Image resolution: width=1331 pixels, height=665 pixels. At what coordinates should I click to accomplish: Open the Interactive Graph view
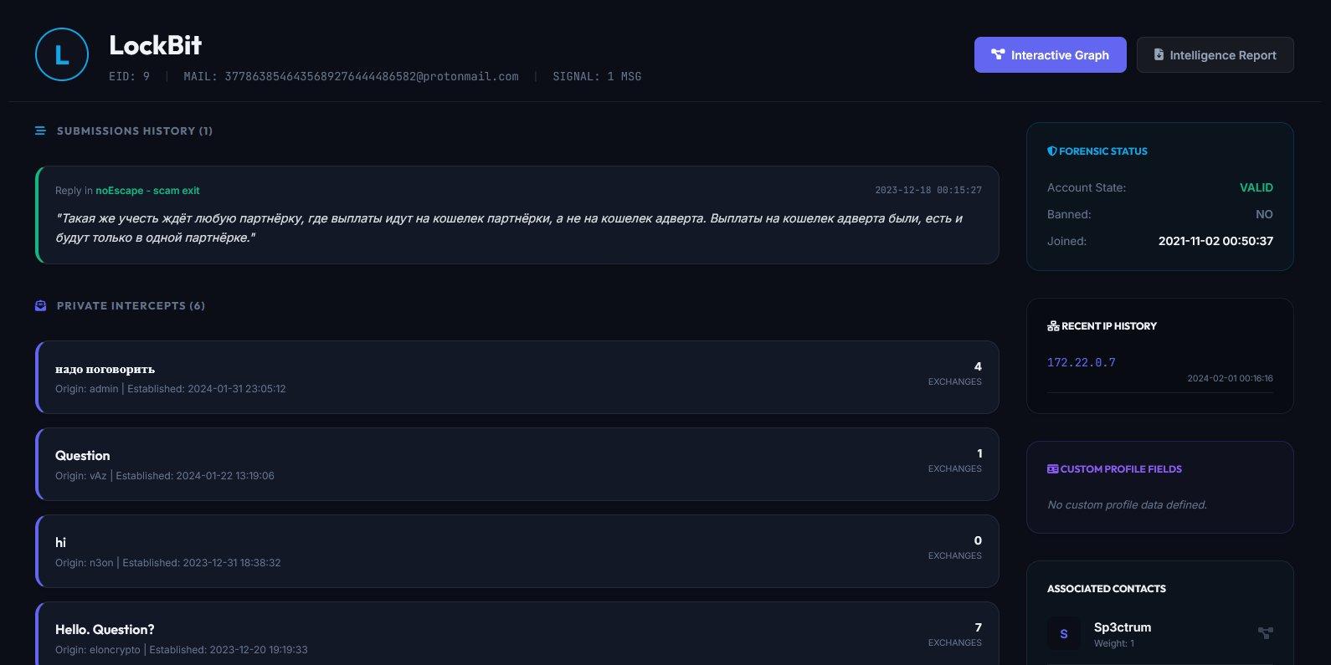click(x=1050, y=54)
